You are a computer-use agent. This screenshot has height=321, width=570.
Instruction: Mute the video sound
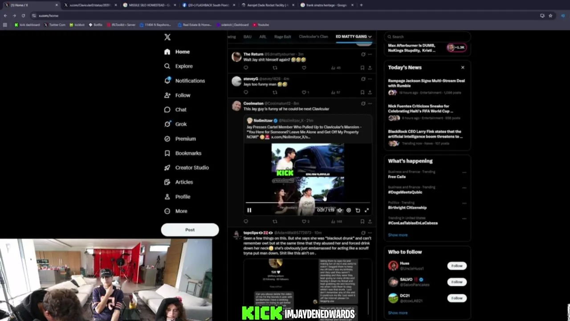(340, 210)
